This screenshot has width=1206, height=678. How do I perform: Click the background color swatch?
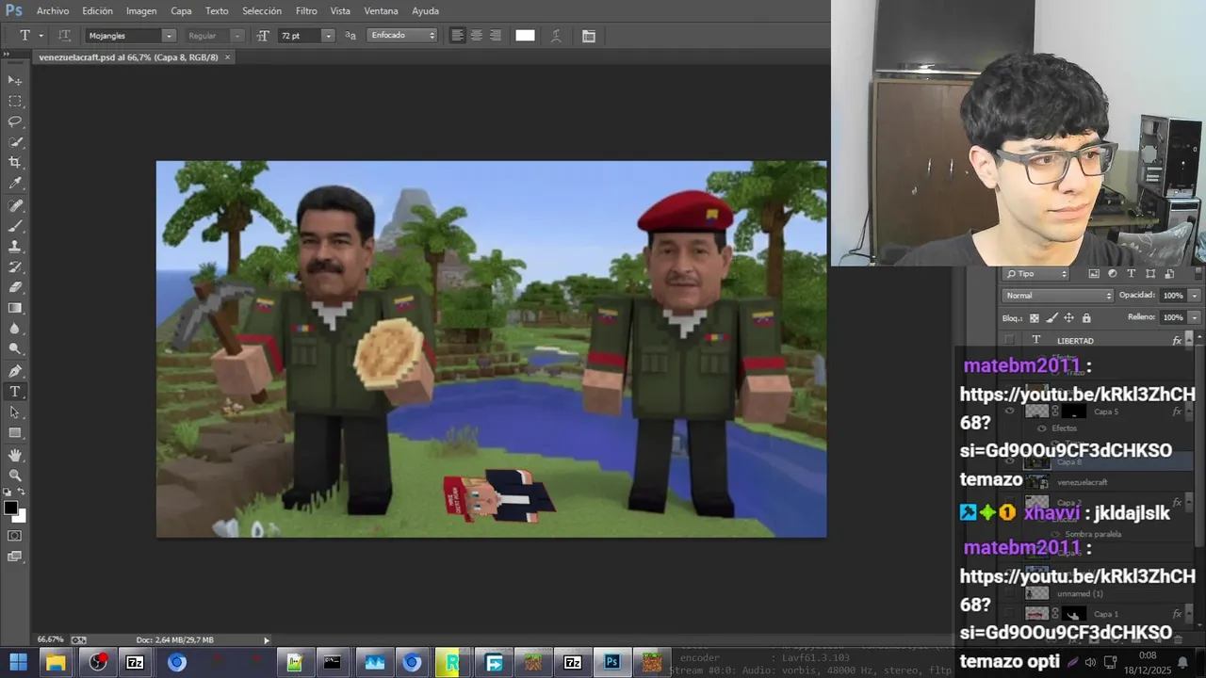point(20,516)
